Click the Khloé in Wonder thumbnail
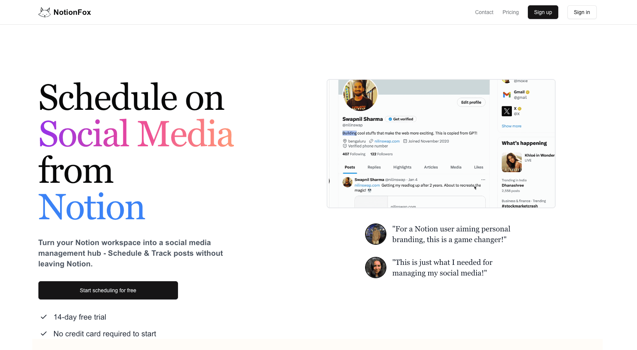 (x=512, y=162)
